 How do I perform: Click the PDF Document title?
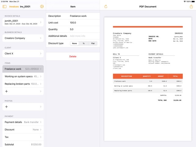[148, 6]
